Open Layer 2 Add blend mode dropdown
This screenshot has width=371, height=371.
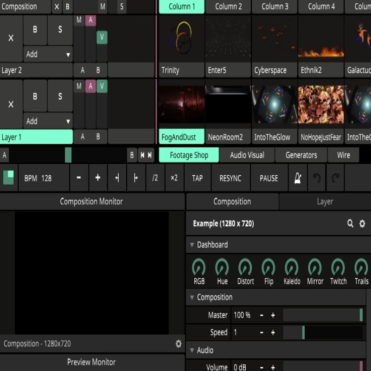point(48,54)
